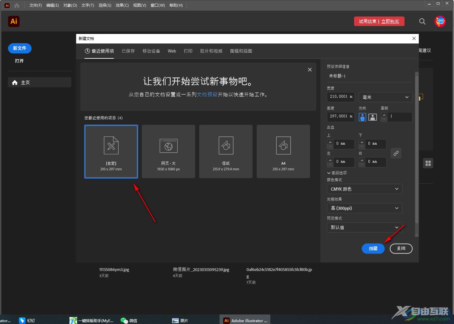Viewport: 454px width, 324px height.
Task: Select the 信纸 215.9 x 279.4 mm preset
Action: pyautogui.click(x=226, y=151)
